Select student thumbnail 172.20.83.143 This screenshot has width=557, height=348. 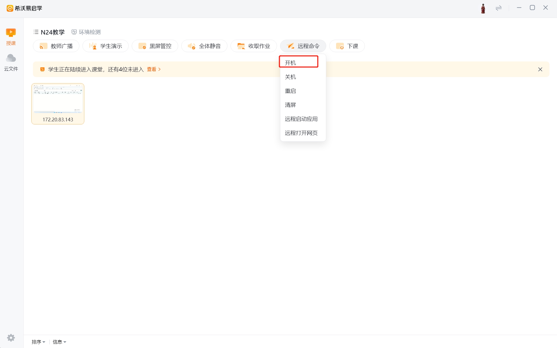point(58,104)
